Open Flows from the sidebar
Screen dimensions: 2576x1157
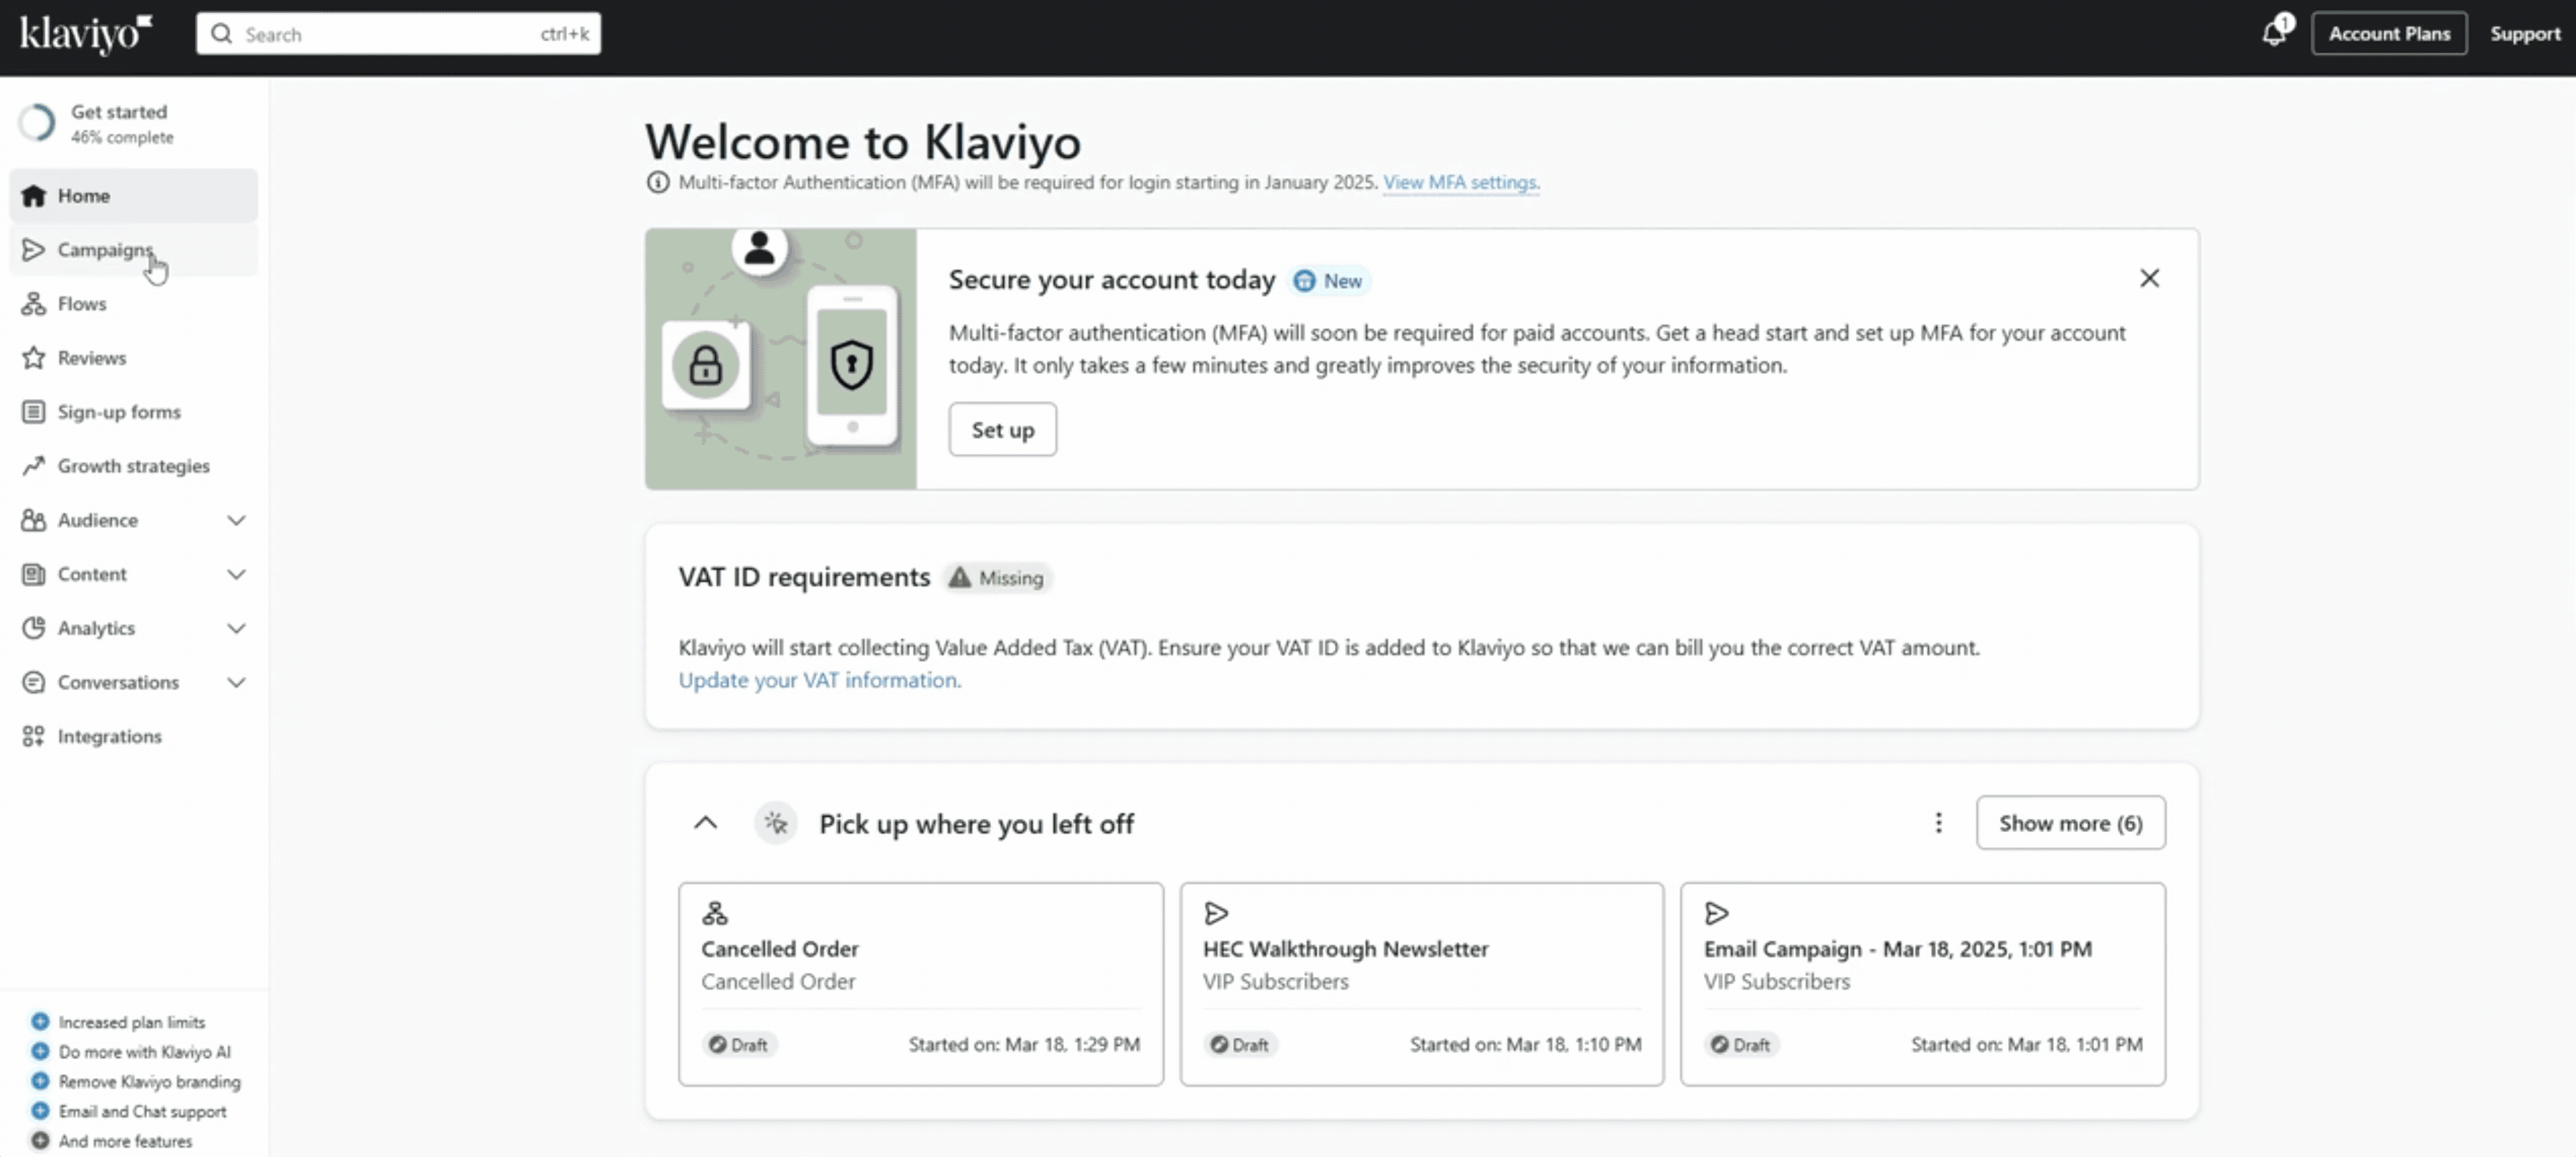point(134,304)
